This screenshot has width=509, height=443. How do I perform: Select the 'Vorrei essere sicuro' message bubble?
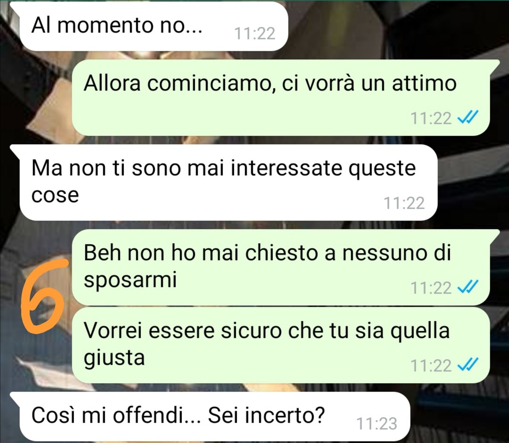point(281,345)
